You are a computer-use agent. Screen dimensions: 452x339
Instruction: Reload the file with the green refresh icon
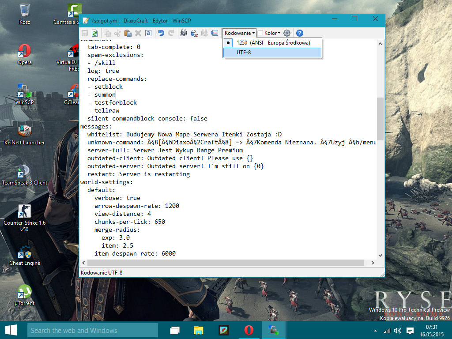(94, 33)
